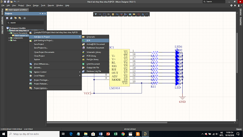Click the taskbar volume speaker icon
Screen dimensions: 243x137
(x=217, y=134)
